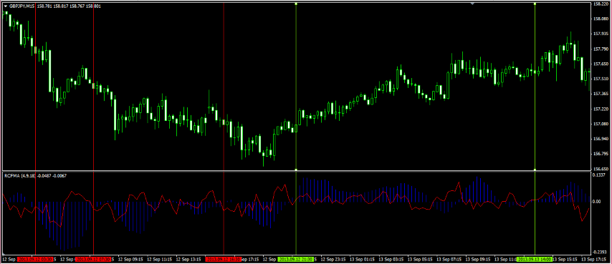Click the green 2013.09.12 21:30 time label
The image size is (612, 264).
coord(296,259)
